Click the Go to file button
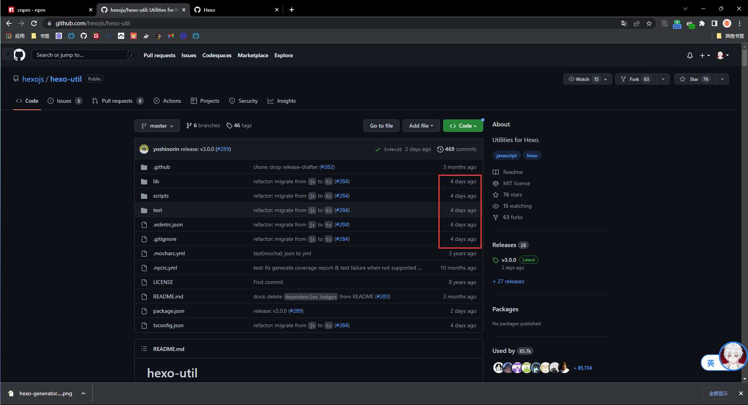The width and height of the screenshot is (748, 405). [381, 126]
